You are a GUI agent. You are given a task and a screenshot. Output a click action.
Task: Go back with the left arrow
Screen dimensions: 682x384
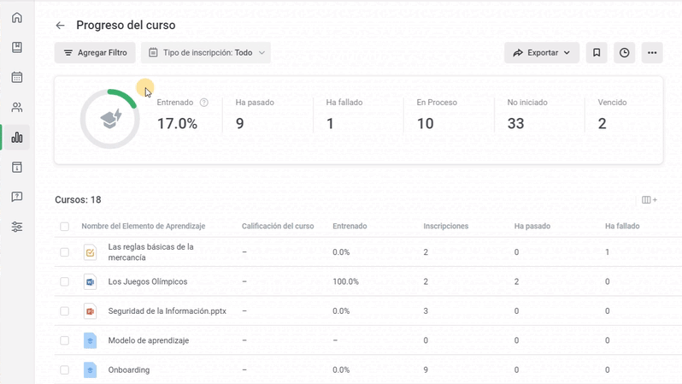click(60, 26)
